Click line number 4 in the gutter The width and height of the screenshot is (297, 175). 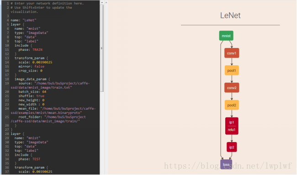[8, 20]
